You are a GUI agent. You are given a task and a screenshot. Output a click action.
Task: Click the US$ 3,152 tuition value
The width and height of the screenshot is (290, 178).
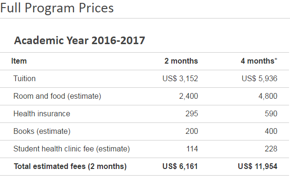(180, 79)
